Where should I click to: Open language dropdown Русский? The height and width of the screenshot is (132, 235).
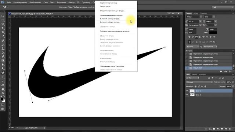coord(192,47)
